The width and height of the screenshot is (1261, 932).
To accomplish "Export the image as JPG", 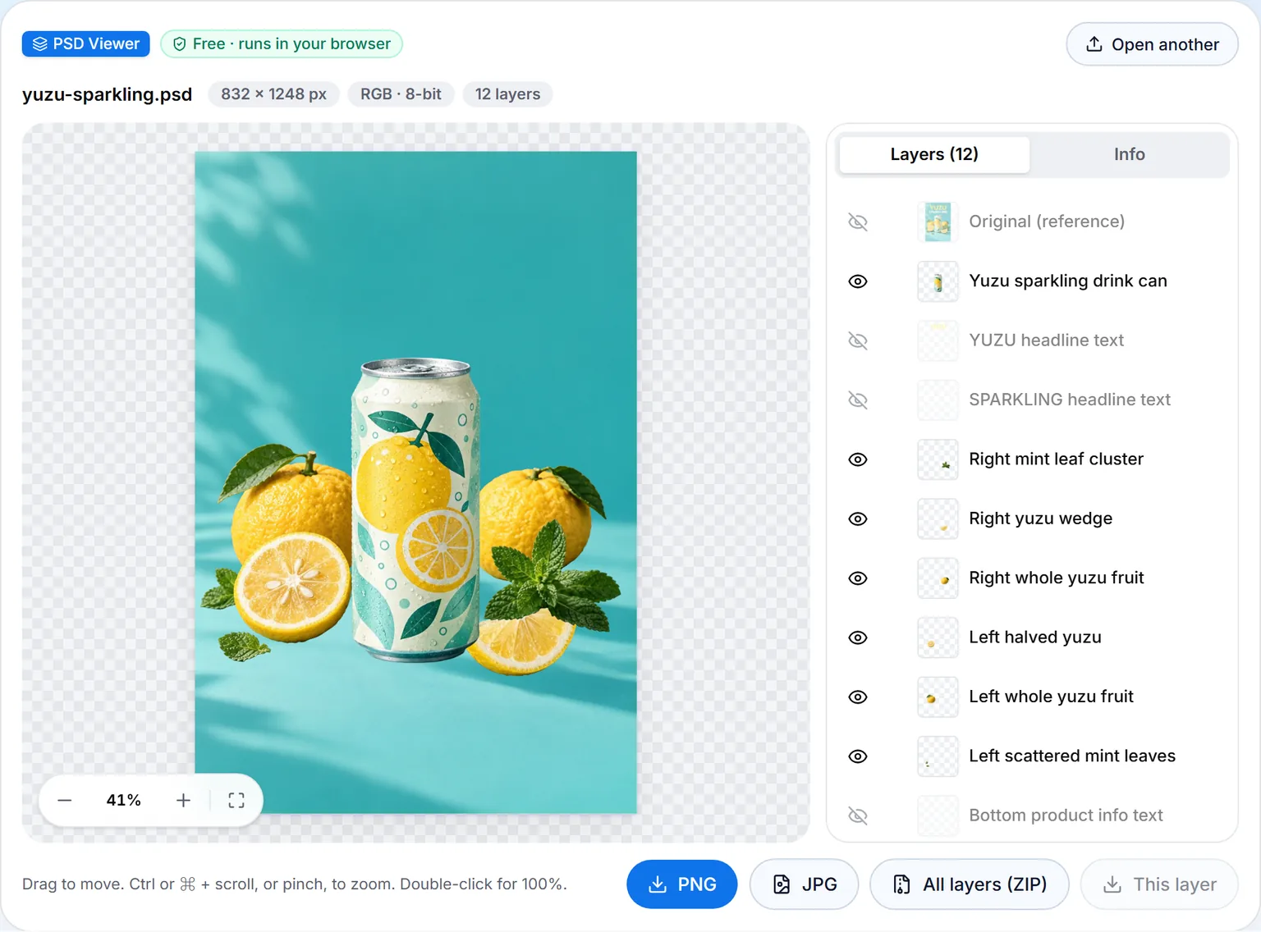I will coord(804,884).
